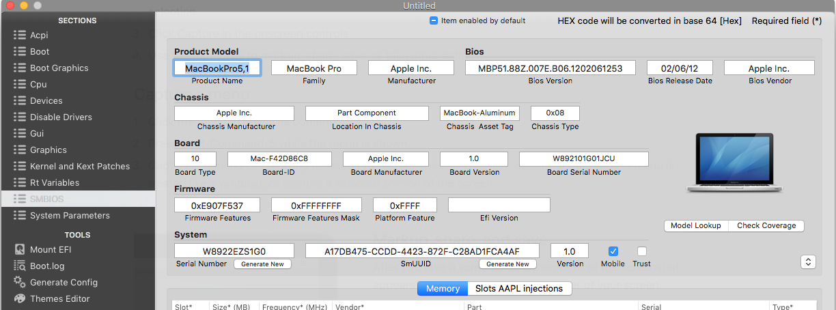The width and height of the screenshot is (836, 310).
Task: Click the Mount EFI tool icon
Action: tap(20, 249)
